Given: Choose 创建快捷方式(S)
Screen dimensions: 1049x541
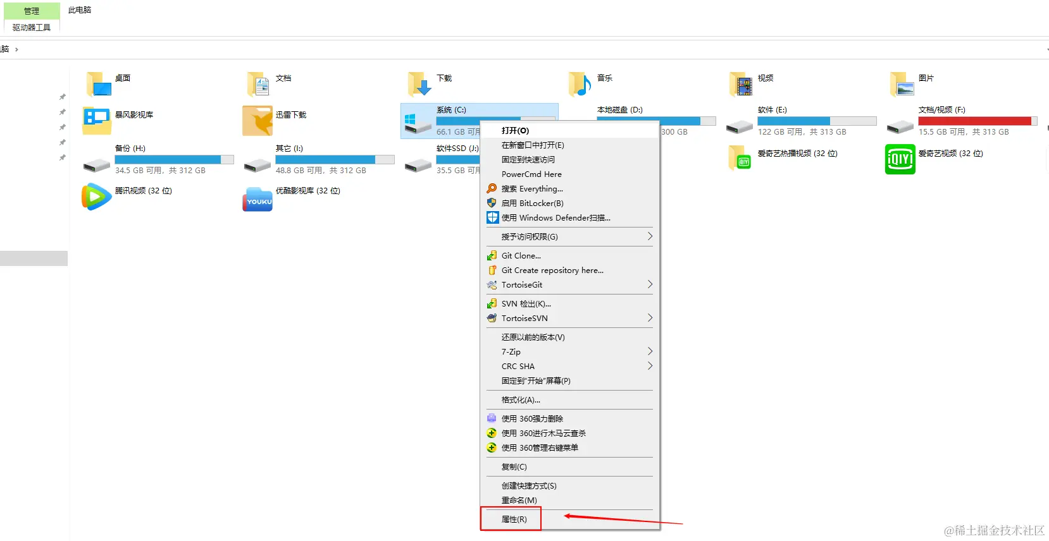Looking at the screenshot, I should pyautogui.click(x=570, y=485).
